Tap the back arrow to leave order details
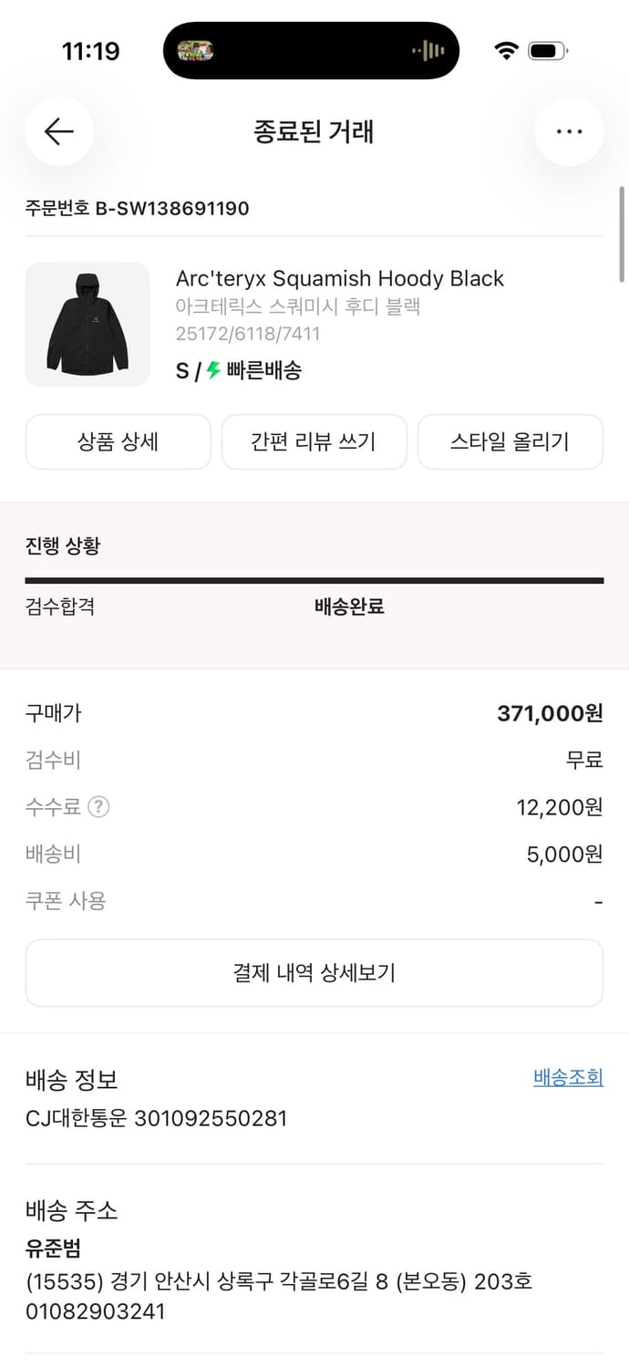Viewport: 629px width, 1368px height. coord(58,131)
